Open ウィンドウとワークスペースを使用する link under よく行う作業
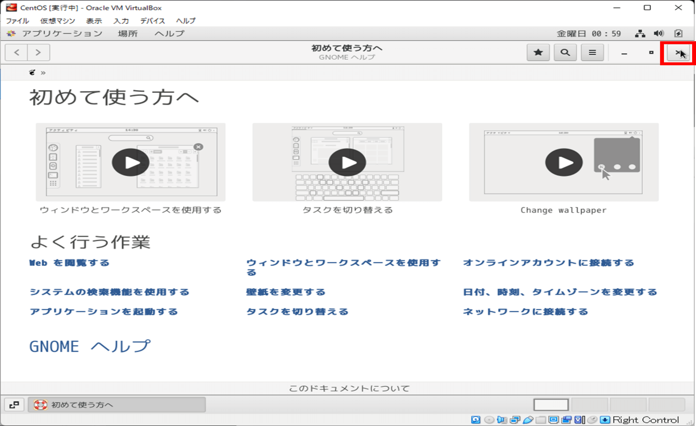 click(x=344, y=267)
